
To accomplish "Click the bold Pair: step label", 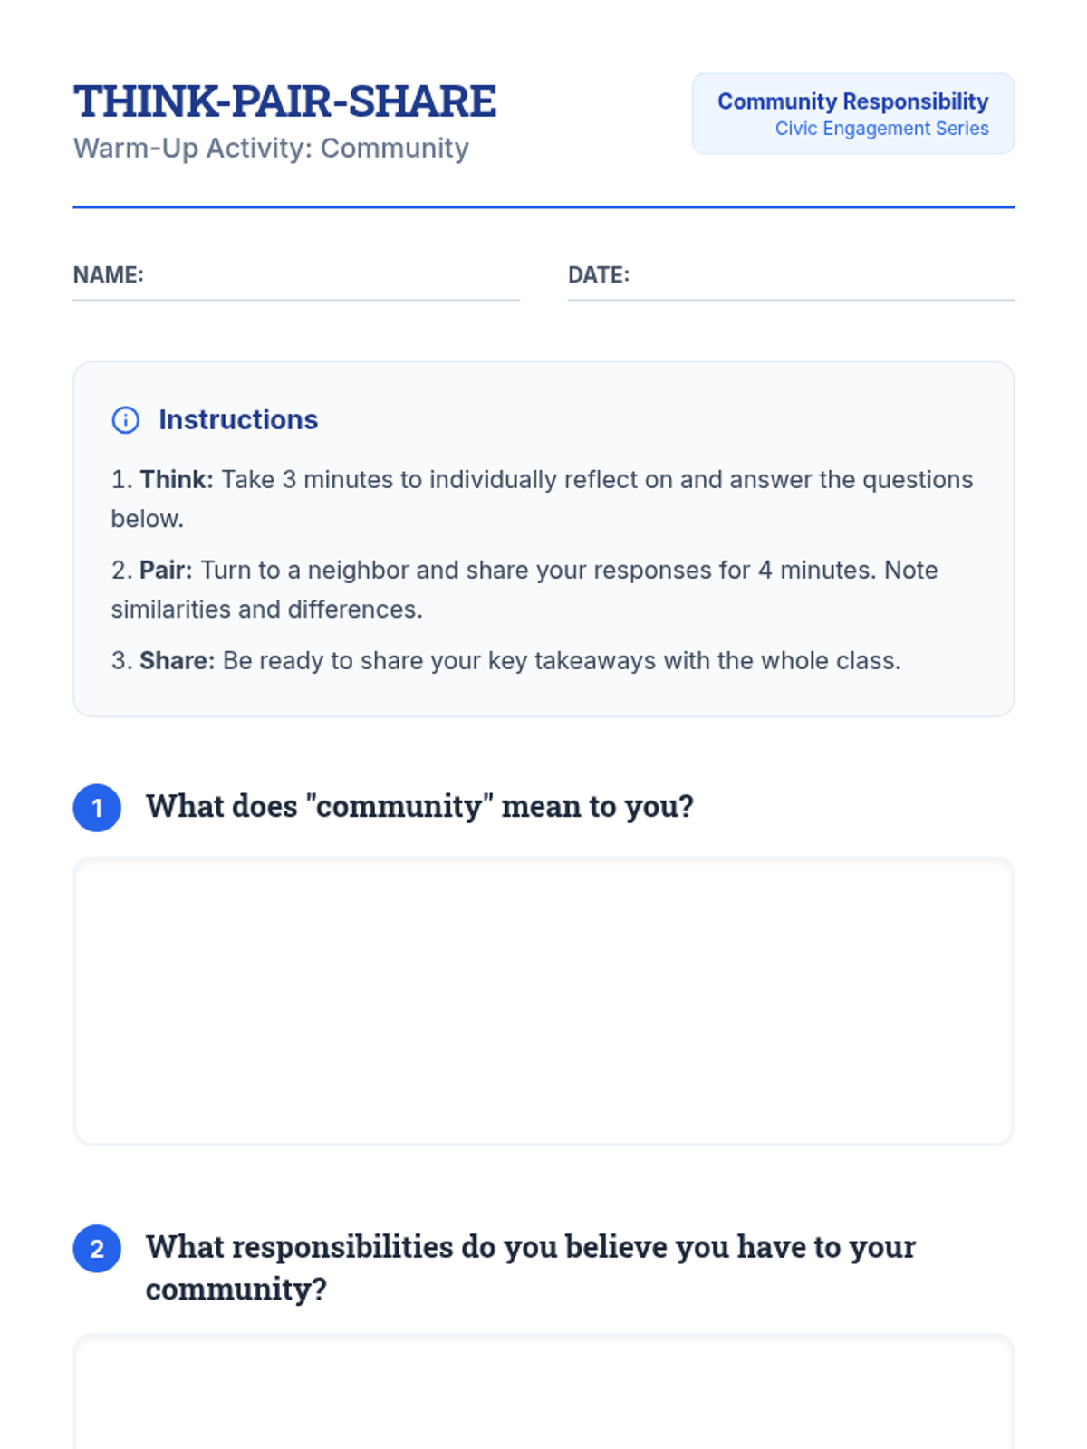I will [x=166, y=571].
